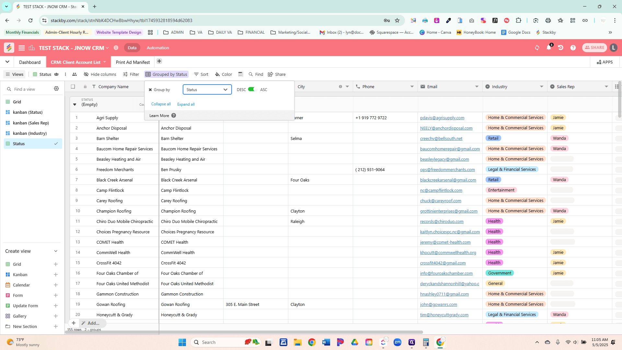
Task: Open the revision history icon
Action: pyautogui.click(x=560, y=48)
